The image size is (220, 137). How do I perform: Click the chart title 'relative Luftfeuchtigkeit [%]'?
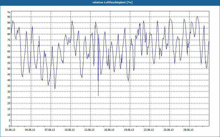coord(112,2)
